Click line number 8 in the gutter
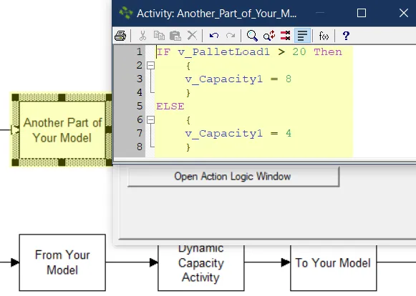 coord(140,147)
